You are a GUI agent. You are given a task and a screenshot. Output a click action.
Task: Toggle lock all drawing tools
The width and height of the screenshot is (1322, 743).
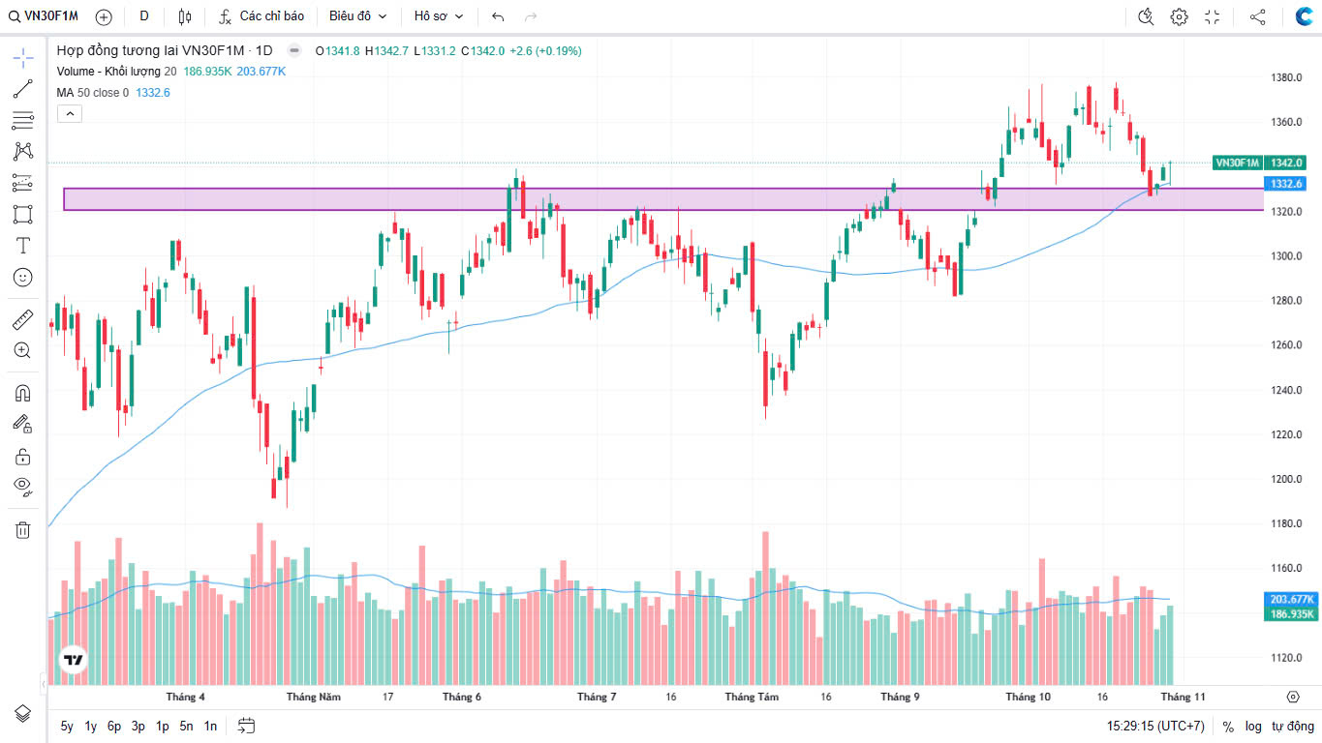coord(23,456)
